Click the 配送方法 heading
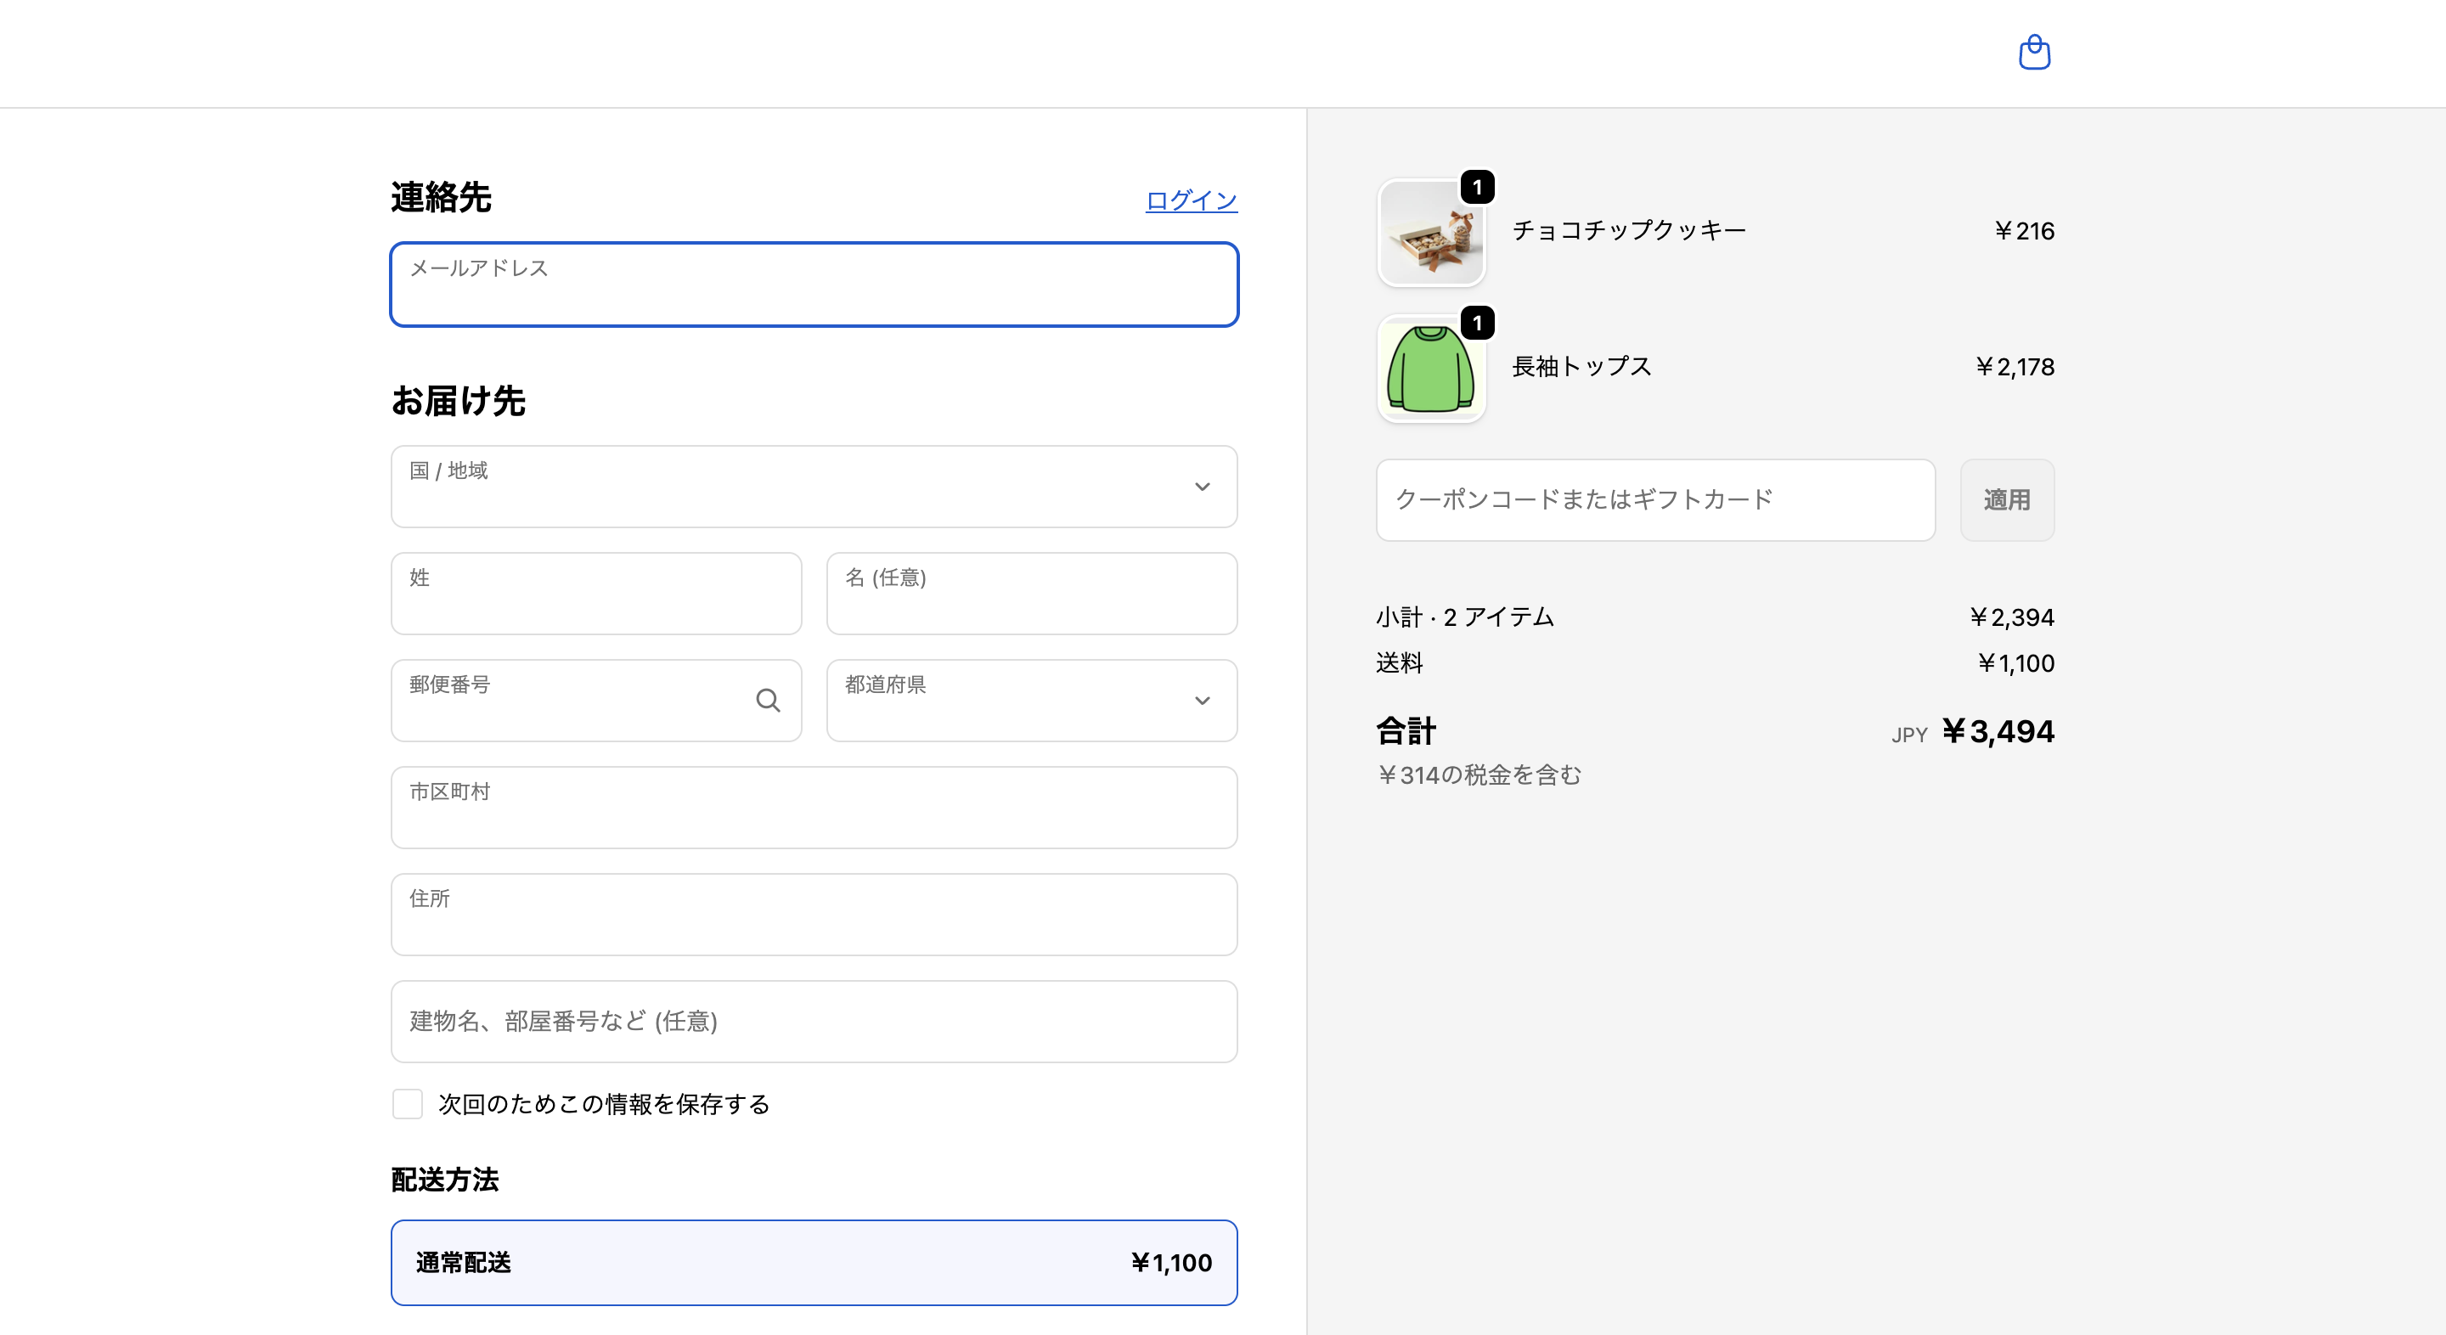 click(445, 1180)
